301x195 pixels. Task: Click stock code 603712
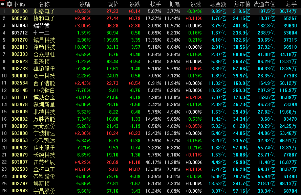point(20,33)
